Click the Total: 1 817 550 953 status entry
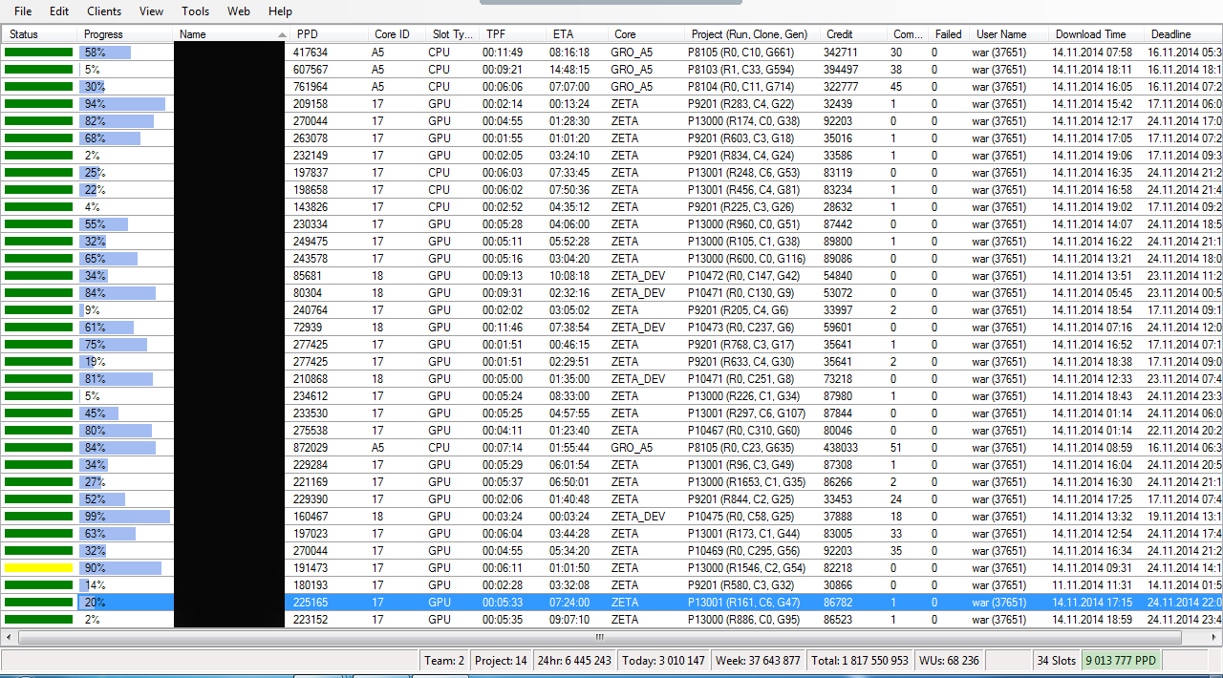 (859, 661)
